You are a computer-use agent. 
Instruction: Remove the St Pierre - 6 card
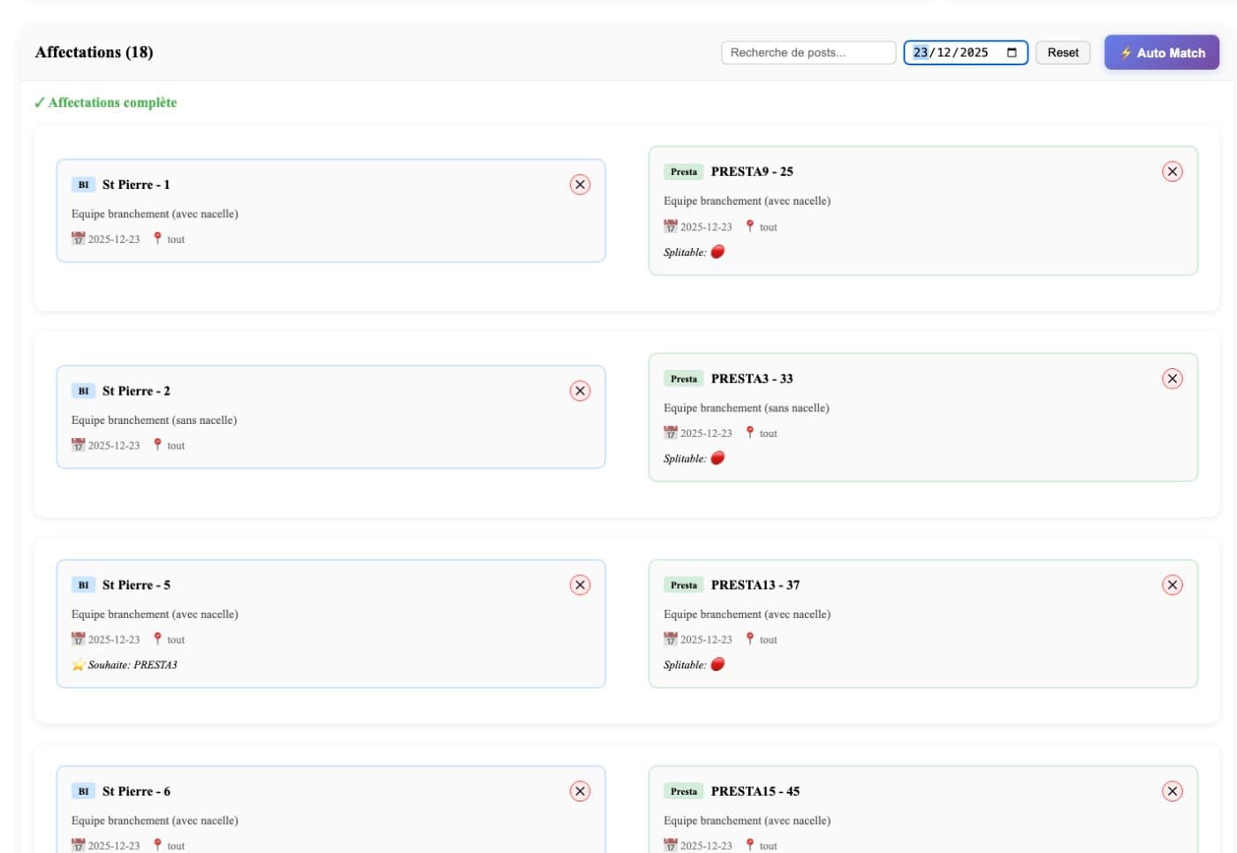[580, 791]
